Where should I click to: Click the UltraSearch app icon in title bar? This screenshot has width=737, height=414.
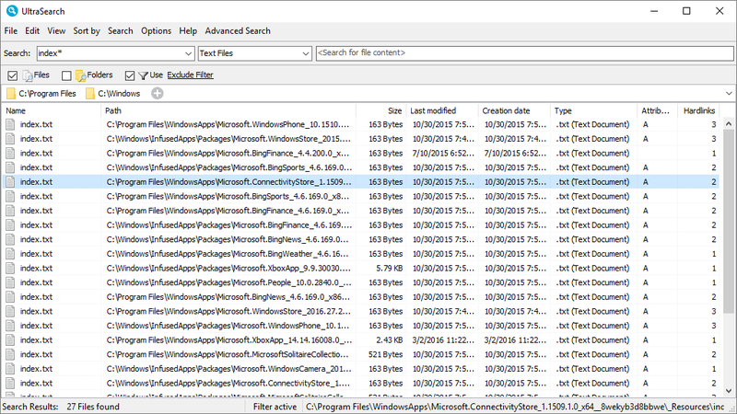[11, 10]
